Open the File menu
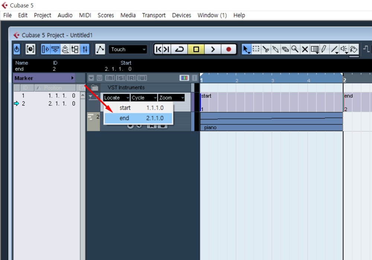 [7, 15]
